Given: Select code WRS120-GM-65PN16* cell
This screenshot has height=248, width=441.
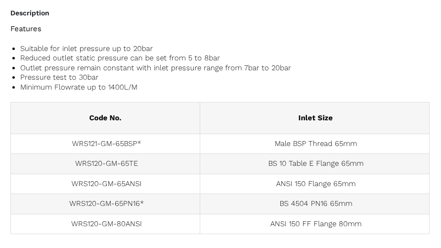Looking at the screenshot, I should pos(106,203).
